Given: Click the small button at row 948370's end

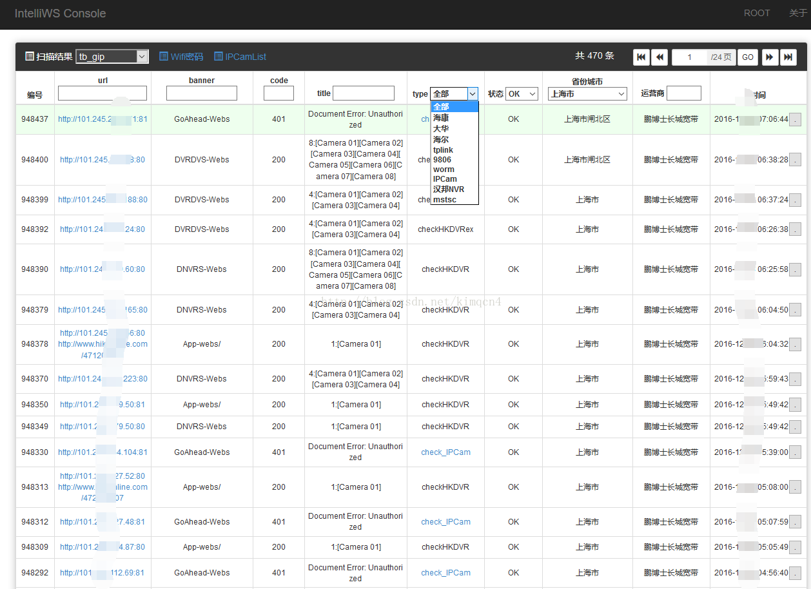Looking at the screenshot, I should pos(795,379).
